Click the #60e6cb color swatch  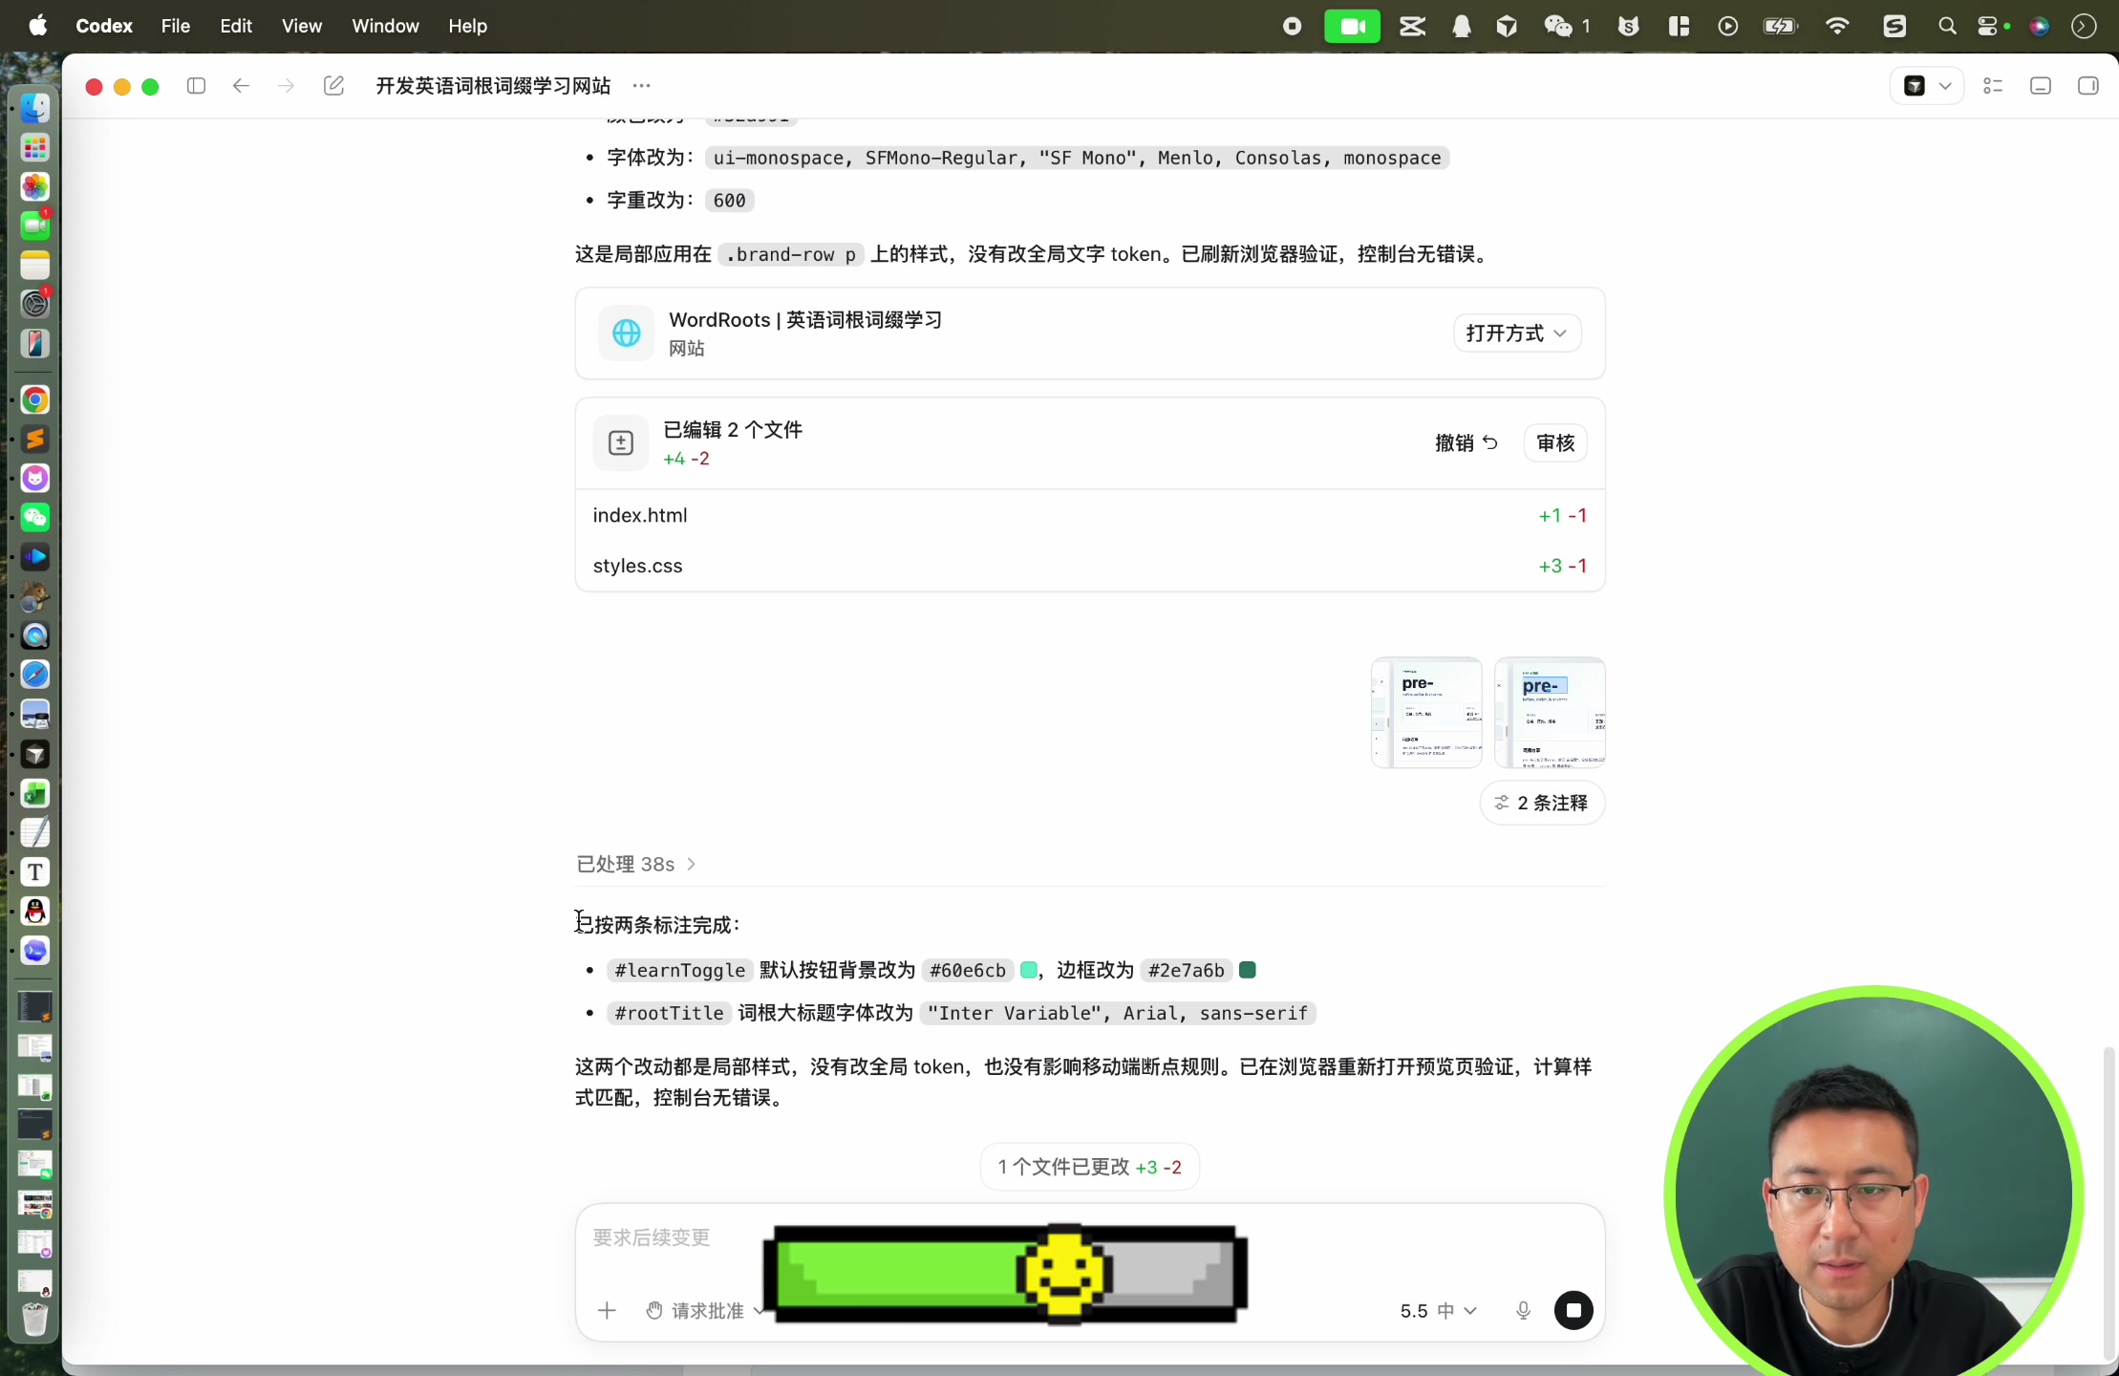[1029, 970]
